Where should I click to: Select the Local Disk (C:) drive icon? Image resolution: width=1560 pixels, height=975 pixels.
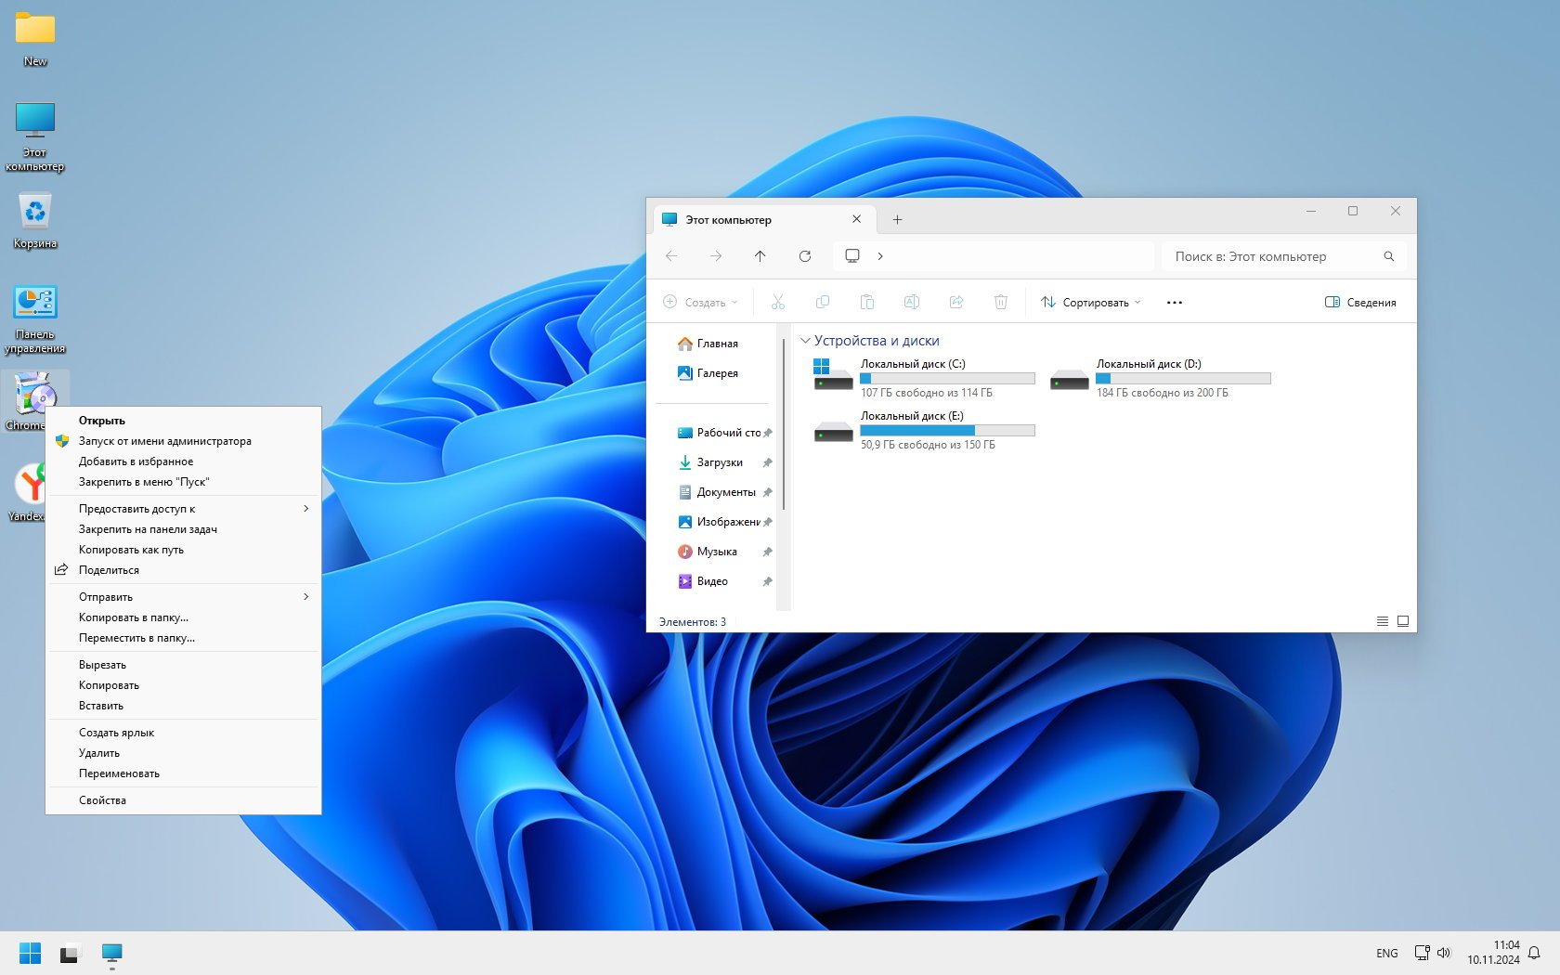pos(833,375)
